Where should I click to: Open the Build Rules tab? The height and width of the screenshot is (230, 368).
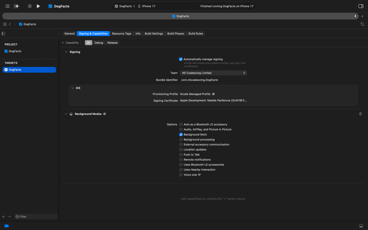(195, 33)
